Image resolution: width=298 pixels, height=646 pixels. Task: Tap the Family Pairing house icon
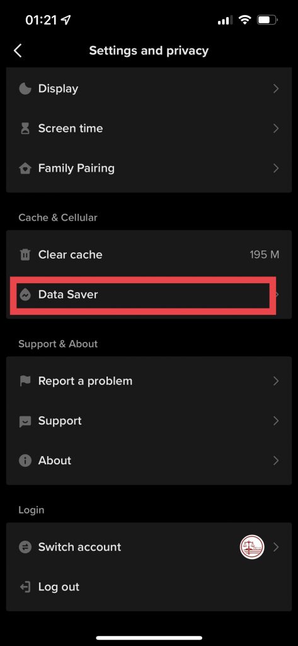click(x=25, y=168)
